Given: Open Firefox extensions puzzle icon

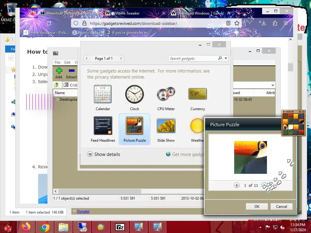Looking at the screenshot, I should [275, 23].
